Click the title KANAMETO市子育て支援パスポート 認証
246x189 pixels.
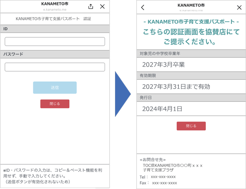click(53, 19)
